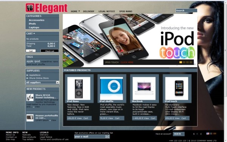Choose the dollar currency symbol

click(194, 134)
